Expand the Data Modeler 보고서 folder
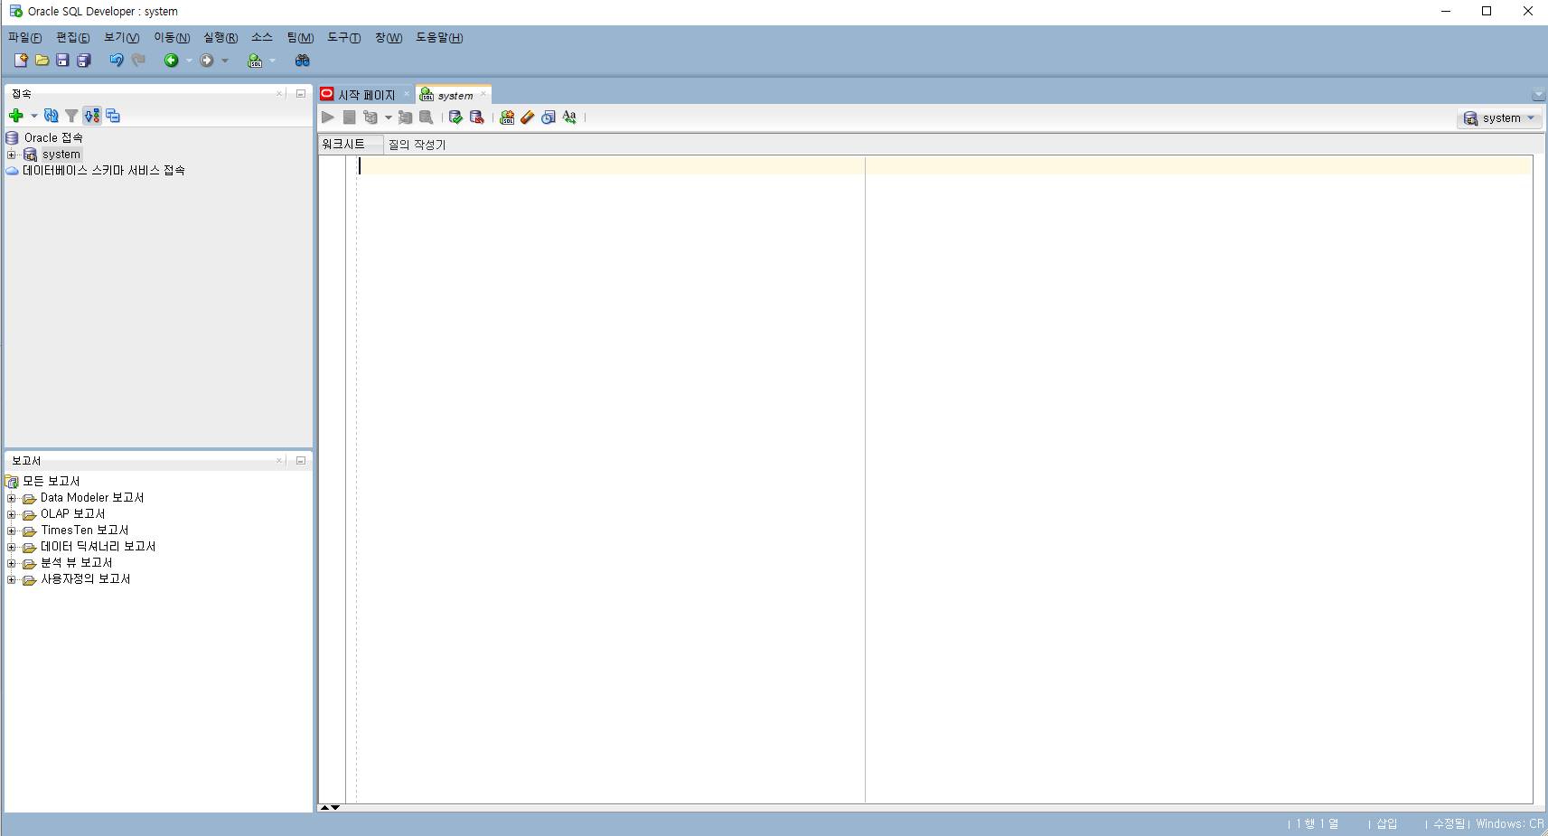Screen dimensions: 1548x836 pyautogui.click(x=11, y=498)
